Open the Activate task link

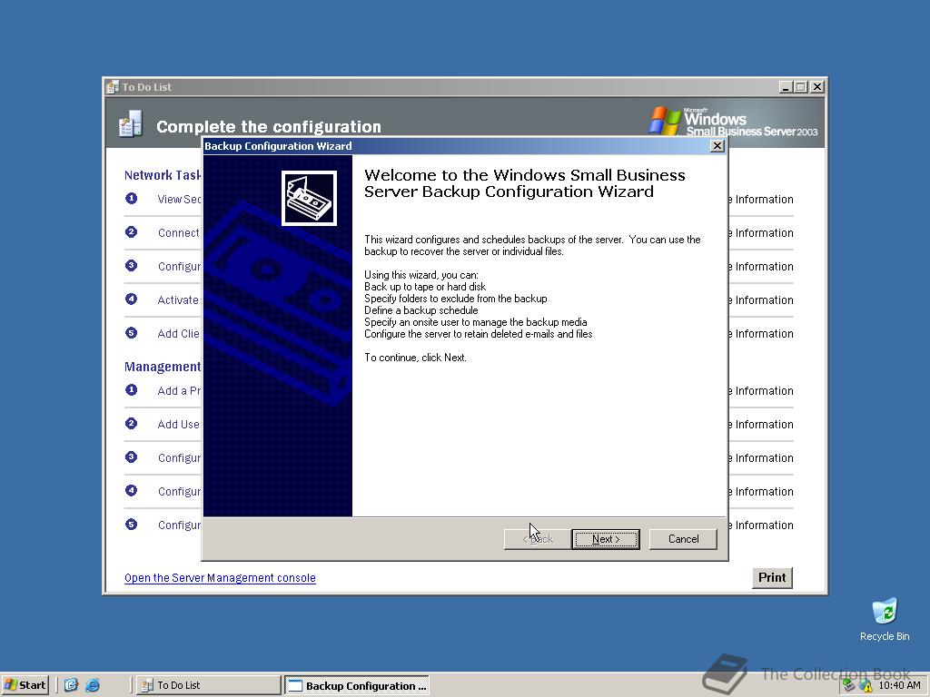[x=178, y=299]
